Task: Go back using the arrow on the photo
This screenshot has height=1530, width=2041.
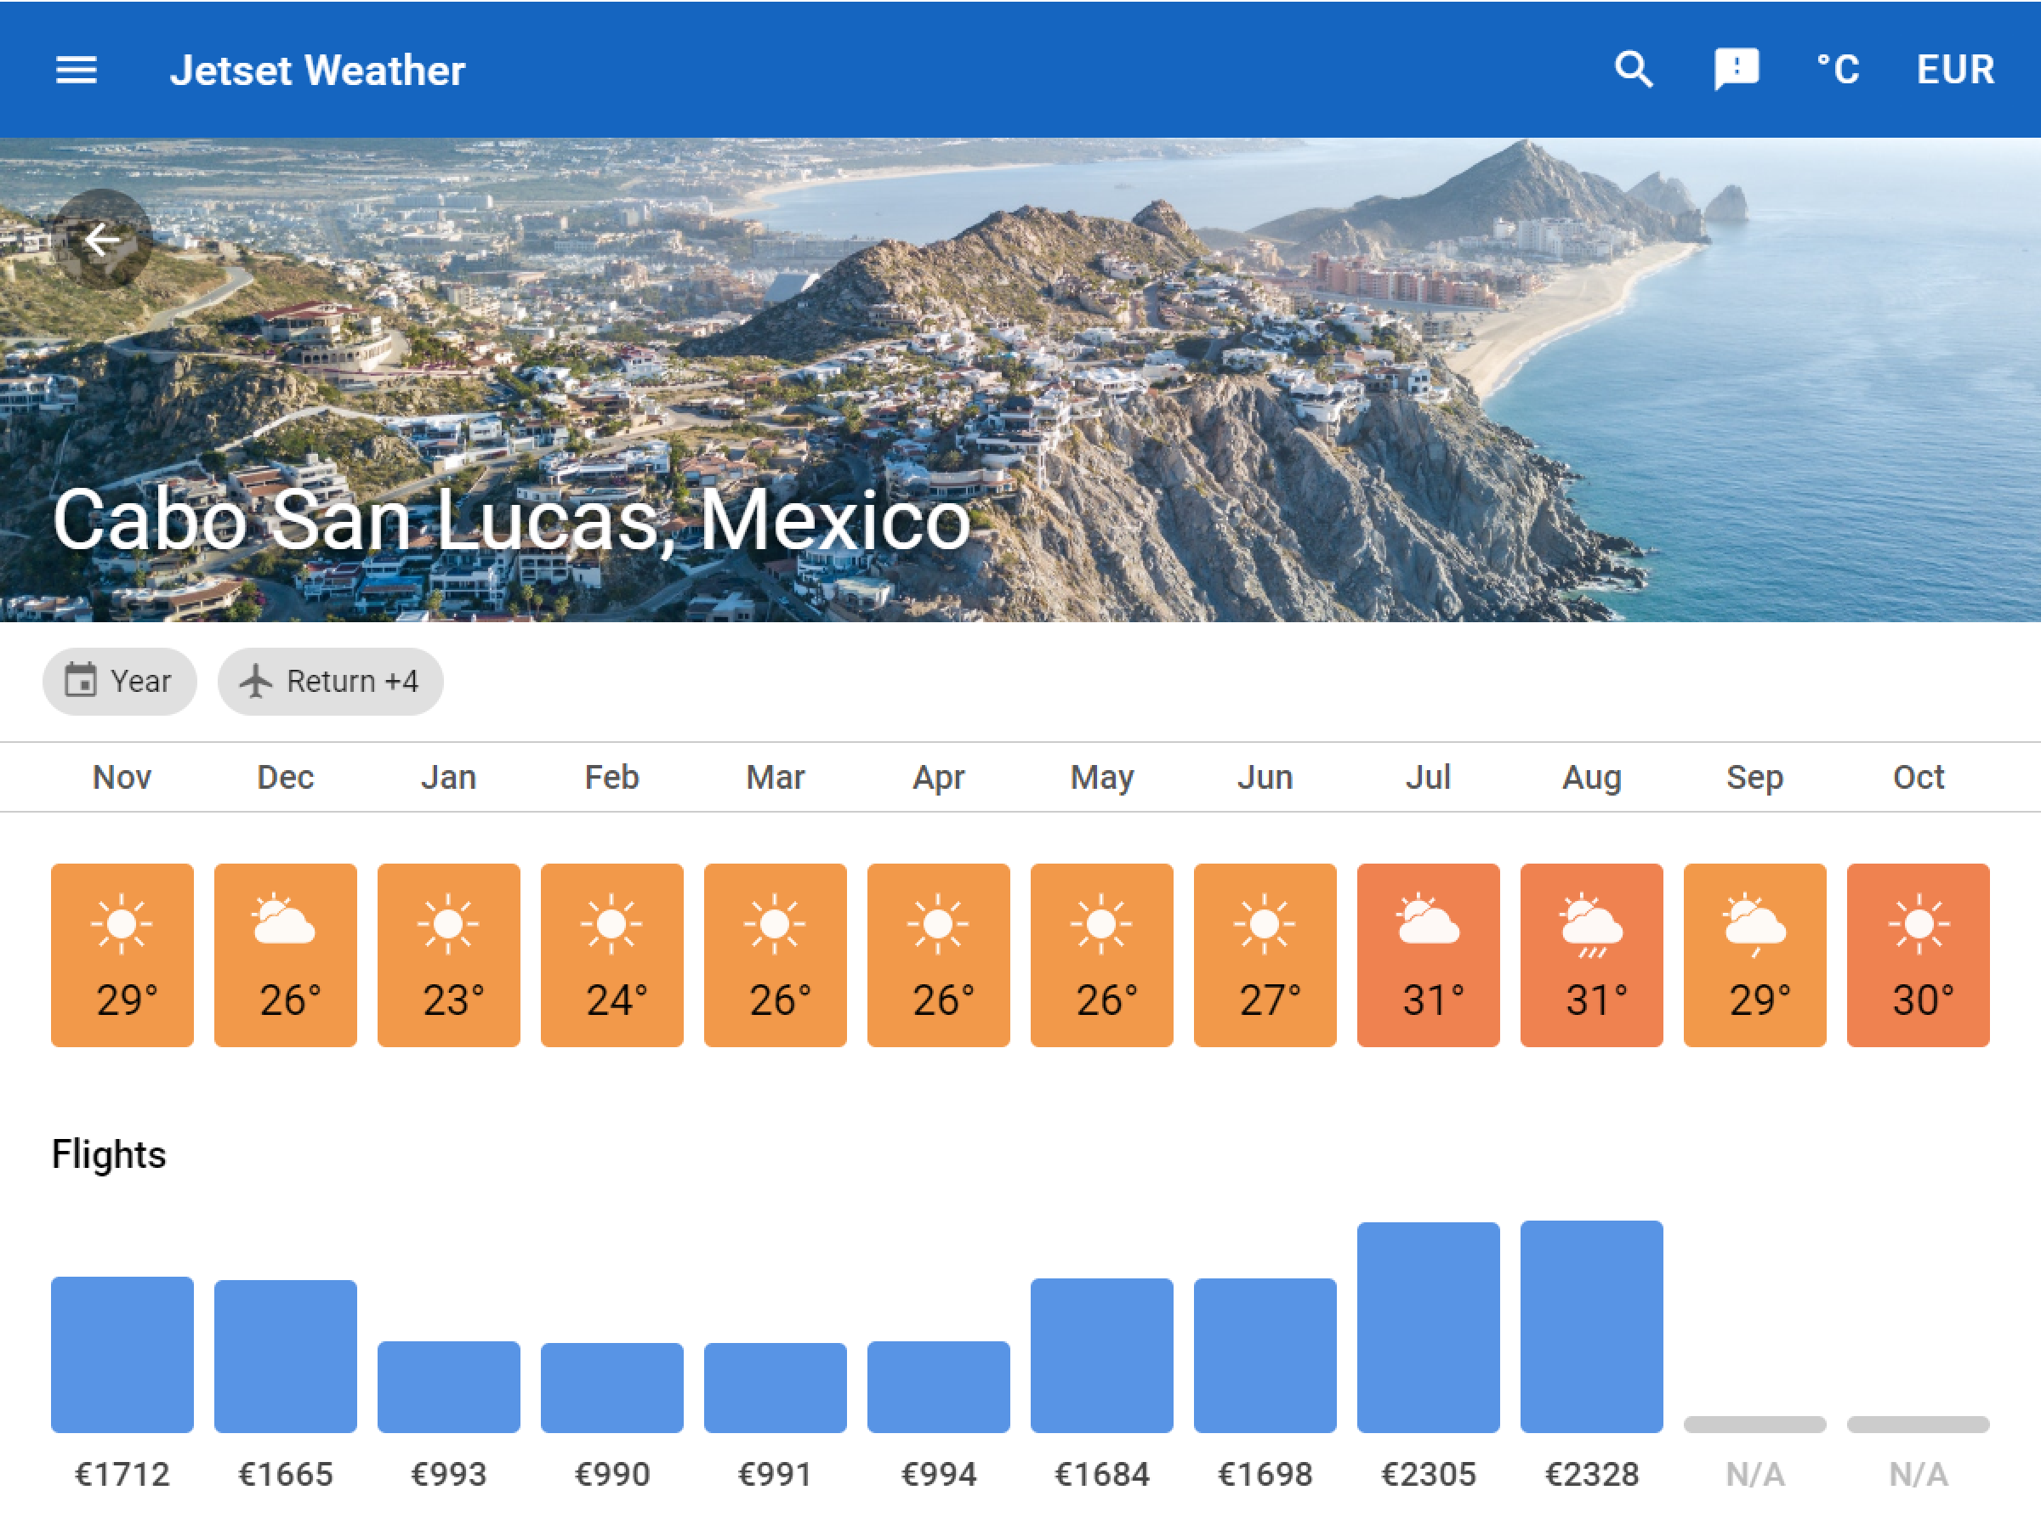Action: point(104,240)
